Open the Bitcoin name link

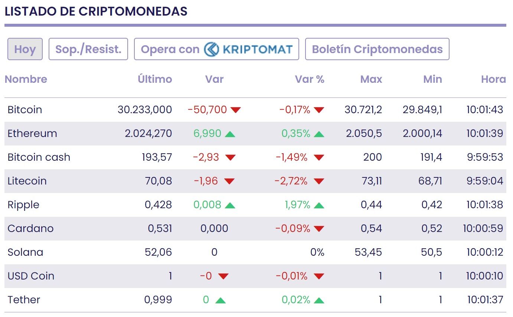click(x=25, y=110)
